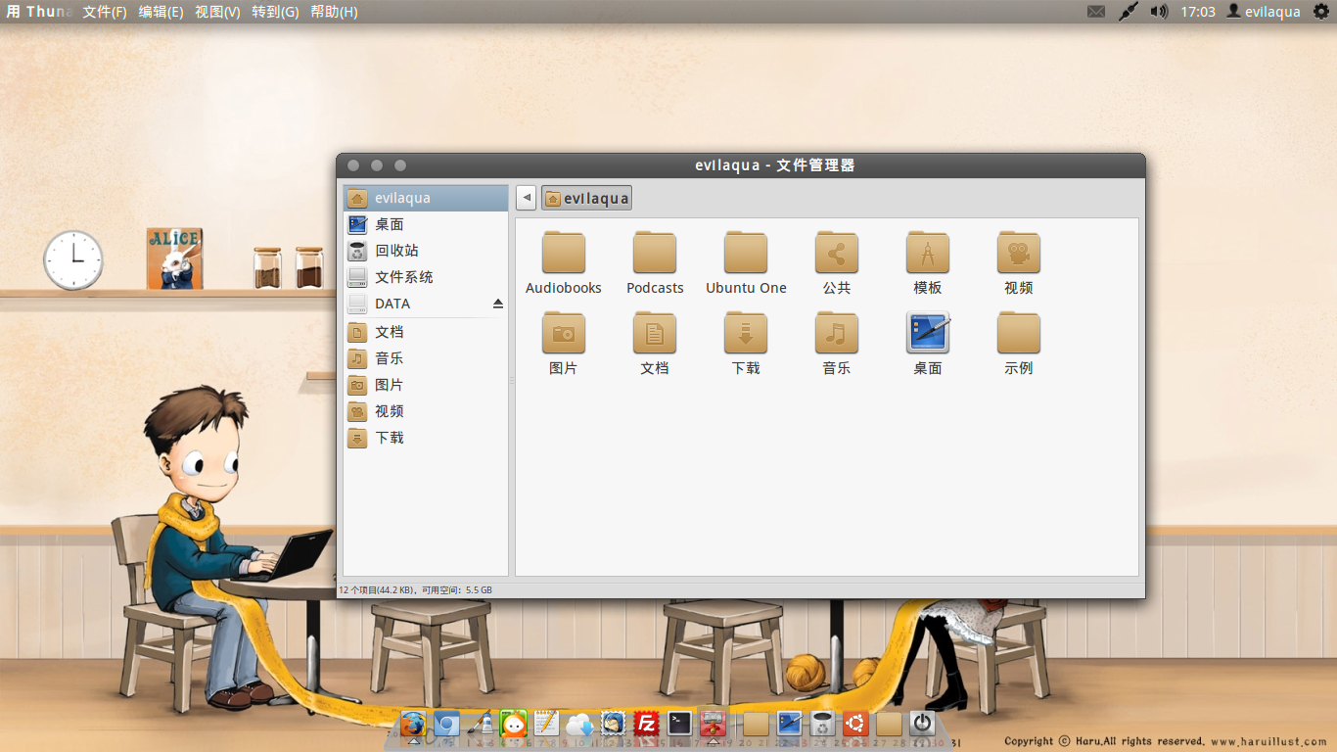
Task: Open the Ubuntu One folder
Action: pos(746,262)
